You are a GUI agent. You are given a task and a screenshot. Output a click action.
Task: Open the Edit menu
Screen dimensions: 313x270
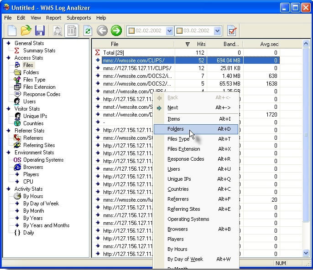[x=21, y=18]
